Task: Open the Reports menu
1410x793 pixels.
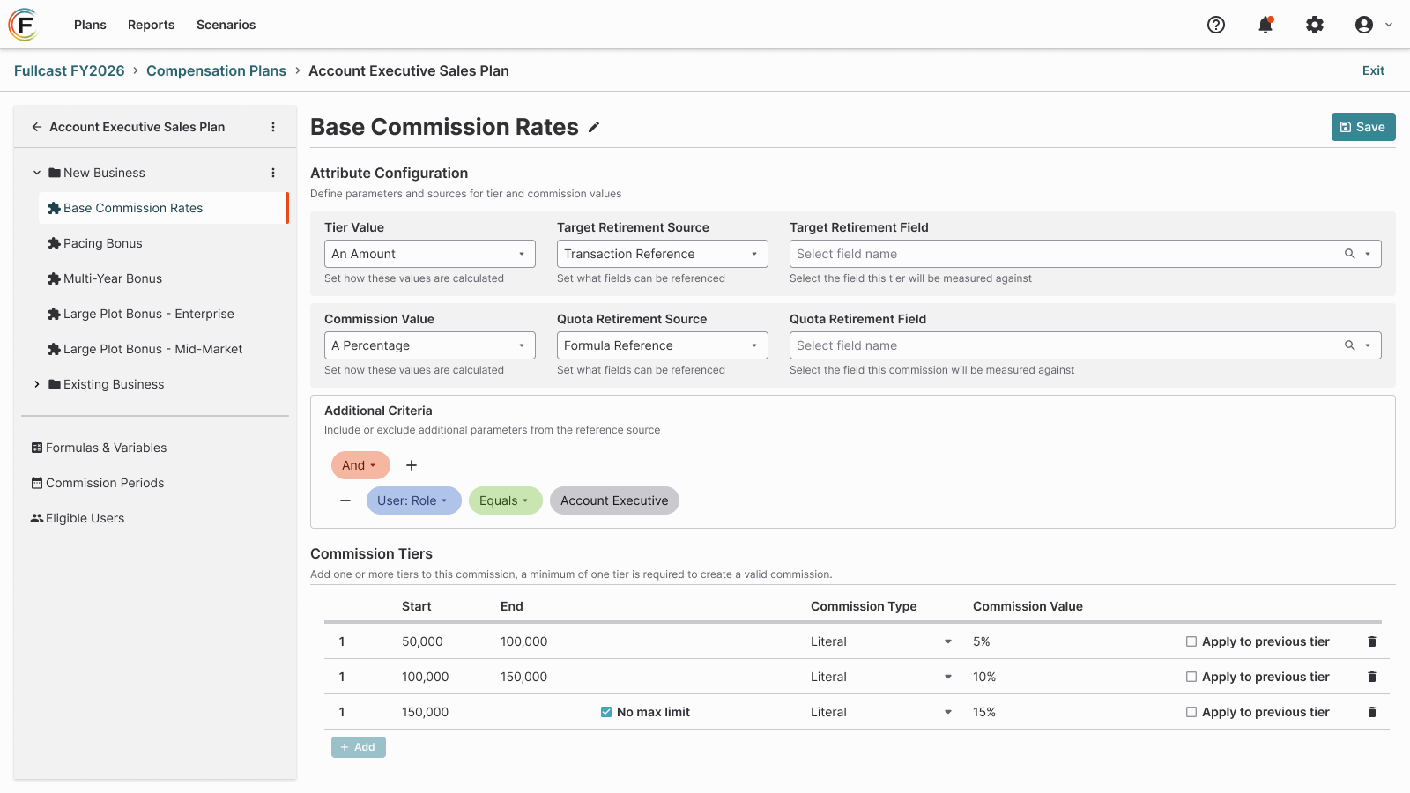Action: tap(151, 25)
